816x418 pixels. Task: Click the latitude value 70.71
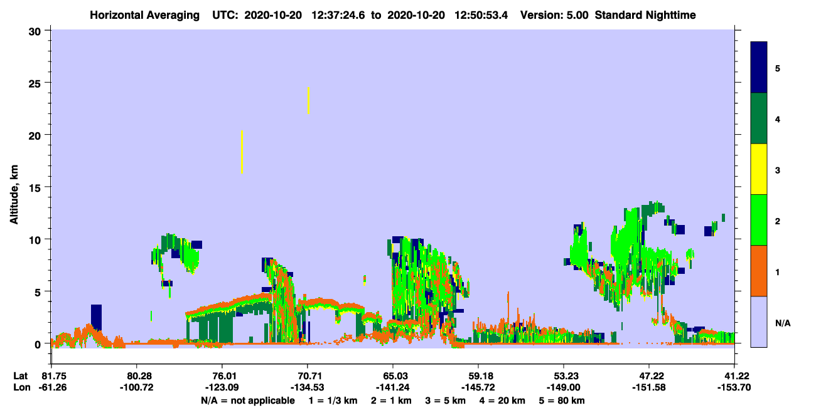point(307,376)
